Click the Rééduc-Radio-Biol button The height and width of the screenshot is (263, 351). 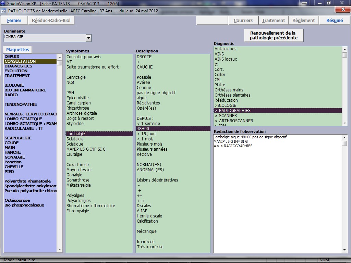51,21
